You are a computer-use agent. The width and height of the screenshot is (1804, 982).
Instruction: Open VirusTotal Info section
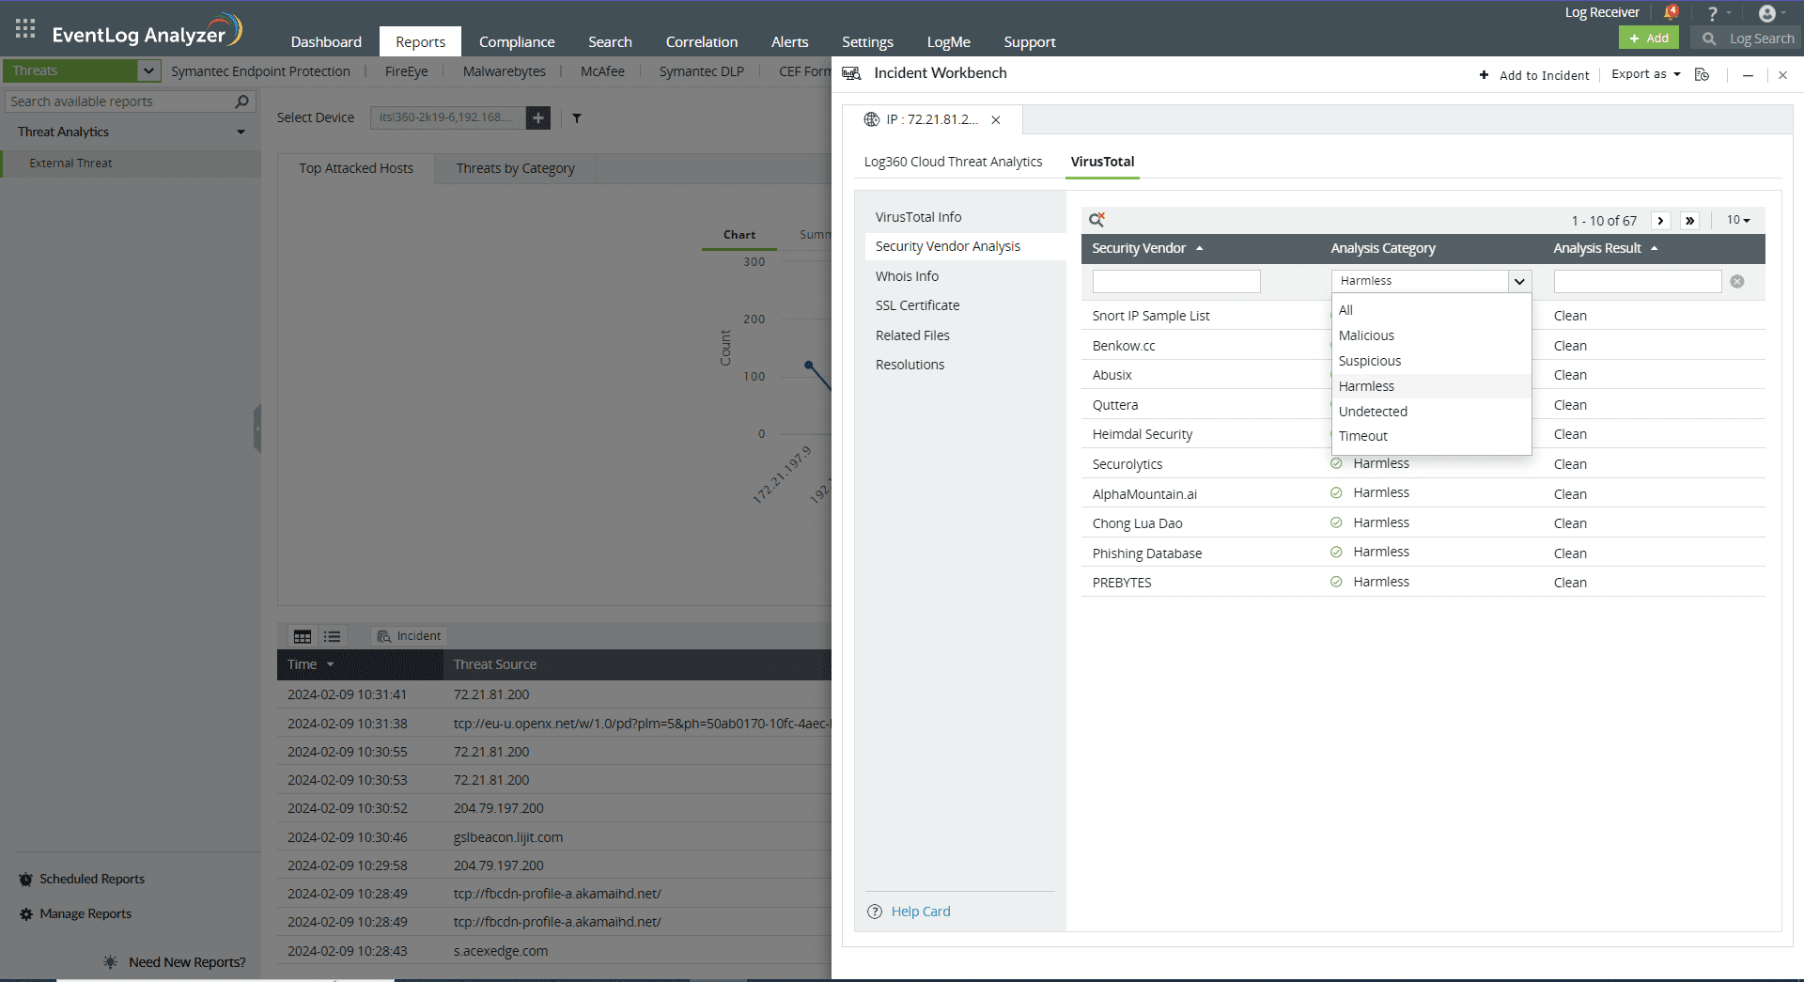pos(918,217)
